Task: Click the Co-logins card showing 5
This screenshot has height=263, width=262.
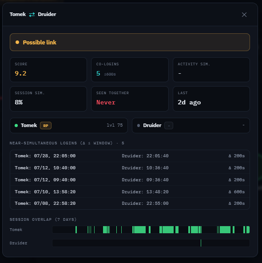Action: tap(130, 70)
